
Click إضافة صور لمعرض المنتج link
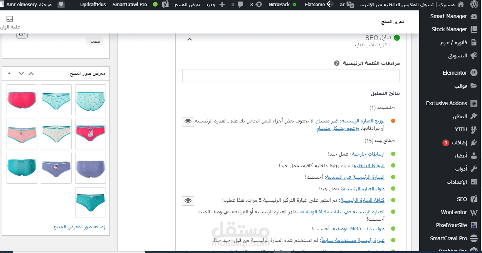tap(79, 227)
